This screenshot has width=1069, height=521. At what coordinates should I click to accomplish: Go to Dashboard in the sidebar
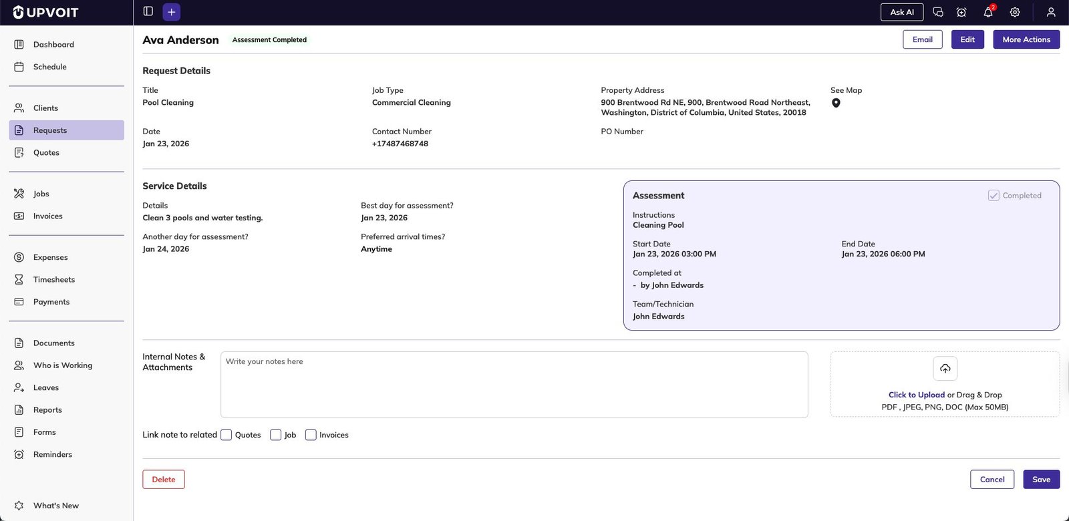(53, 45)
